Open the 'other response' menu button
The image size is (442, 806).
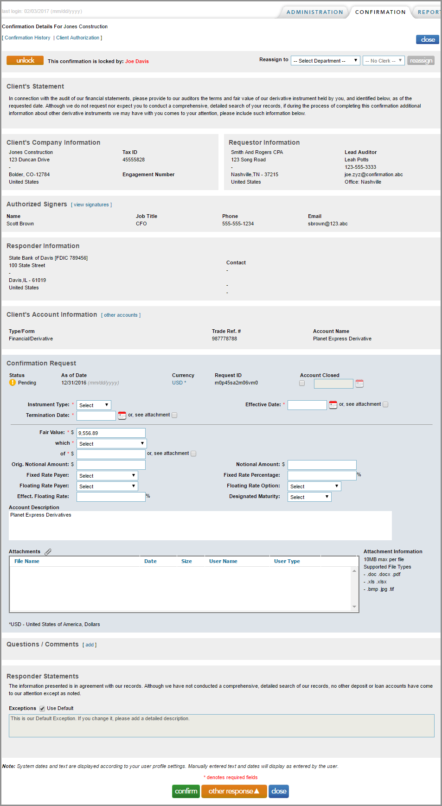point(234,791)
